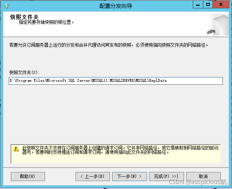This screenshot has width=232, height=189.
Task: Click the 快照文件夹 heading text
Action: 24,17
